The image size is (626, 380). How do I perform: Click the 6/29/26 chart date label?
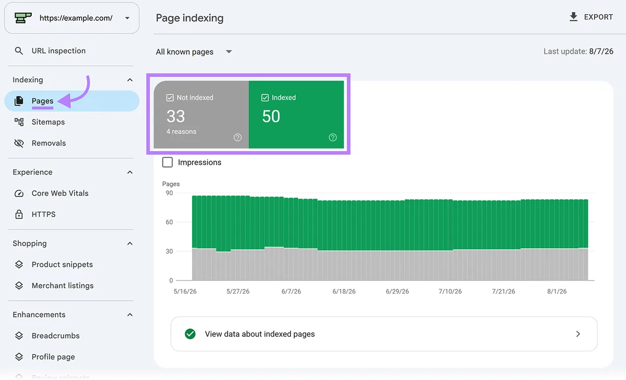click(x=397, y=291)
